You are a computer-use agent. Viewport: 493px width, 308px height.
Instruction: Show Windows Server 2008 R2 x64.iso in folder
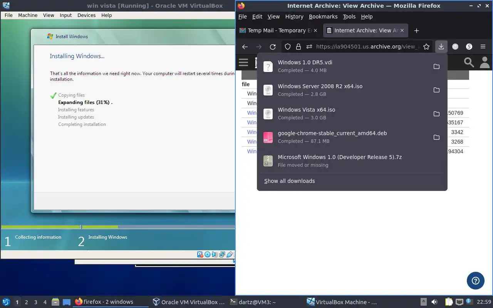[436, 90]
